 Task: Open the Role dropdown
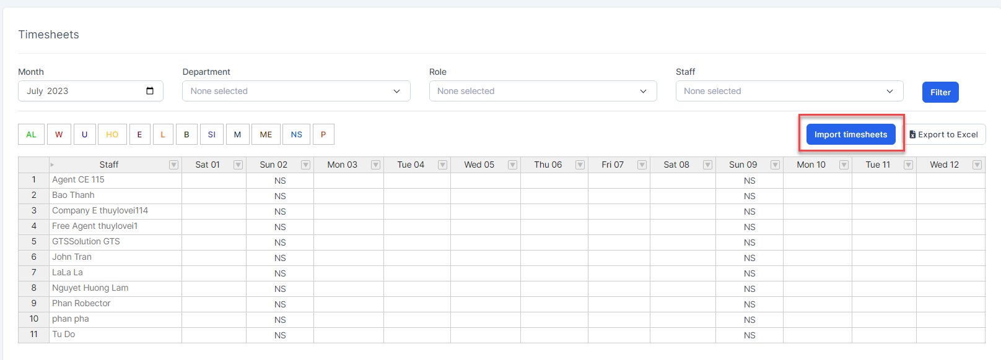(543, 91)
